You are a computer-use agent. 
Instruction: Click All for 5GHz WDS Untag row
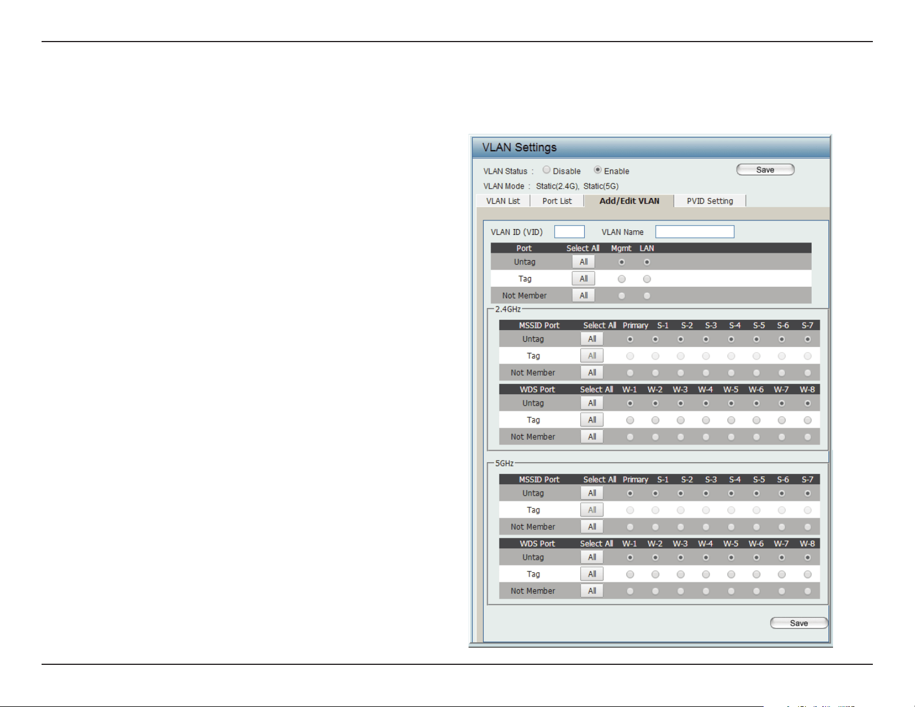click(x=592, y=558)
